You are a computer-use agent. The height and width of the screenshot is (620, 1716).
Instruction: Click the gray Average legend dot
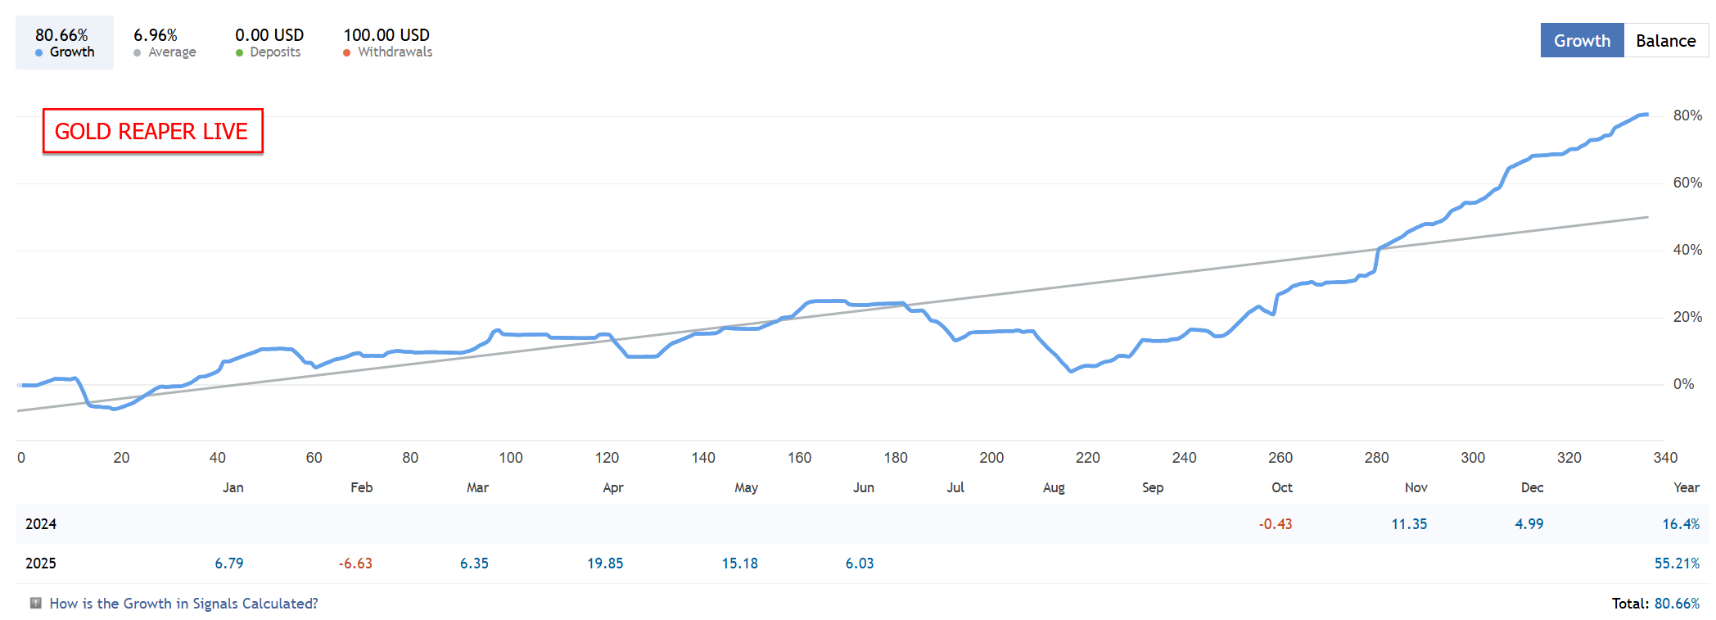tap(138, 52)
